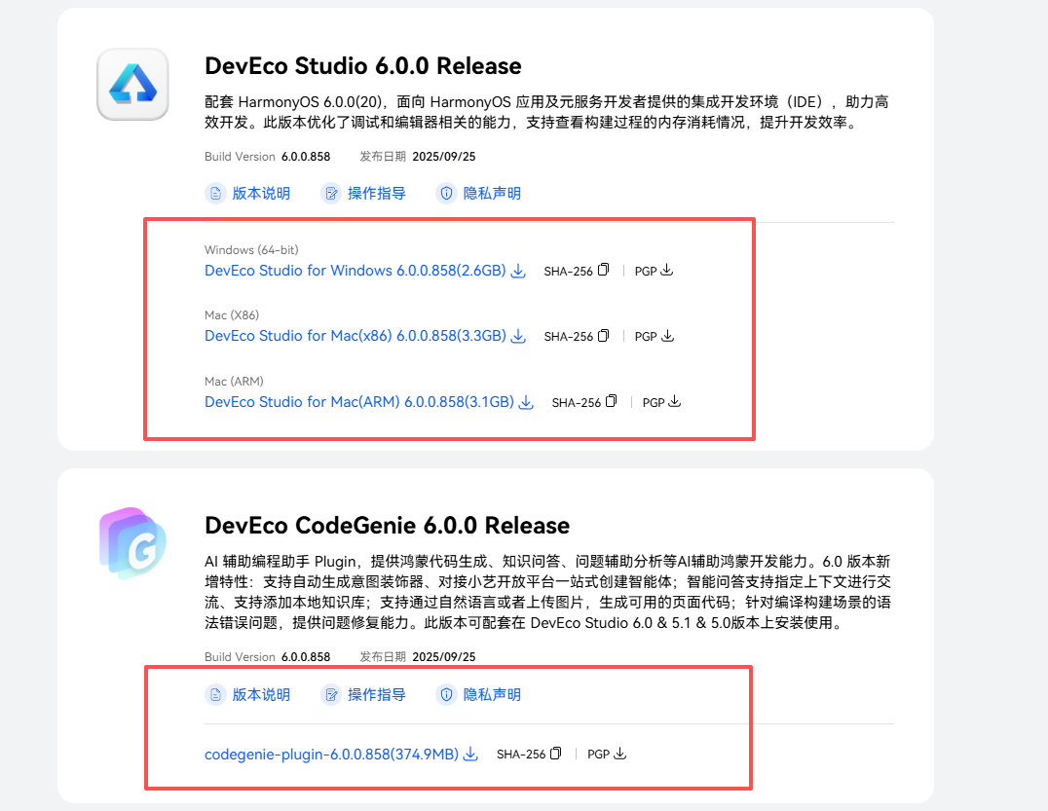Download DevEco Studio for Mac(ARM) 6.0.0.858
This screenshot has width=1048, height=811.
click(359, 401)
